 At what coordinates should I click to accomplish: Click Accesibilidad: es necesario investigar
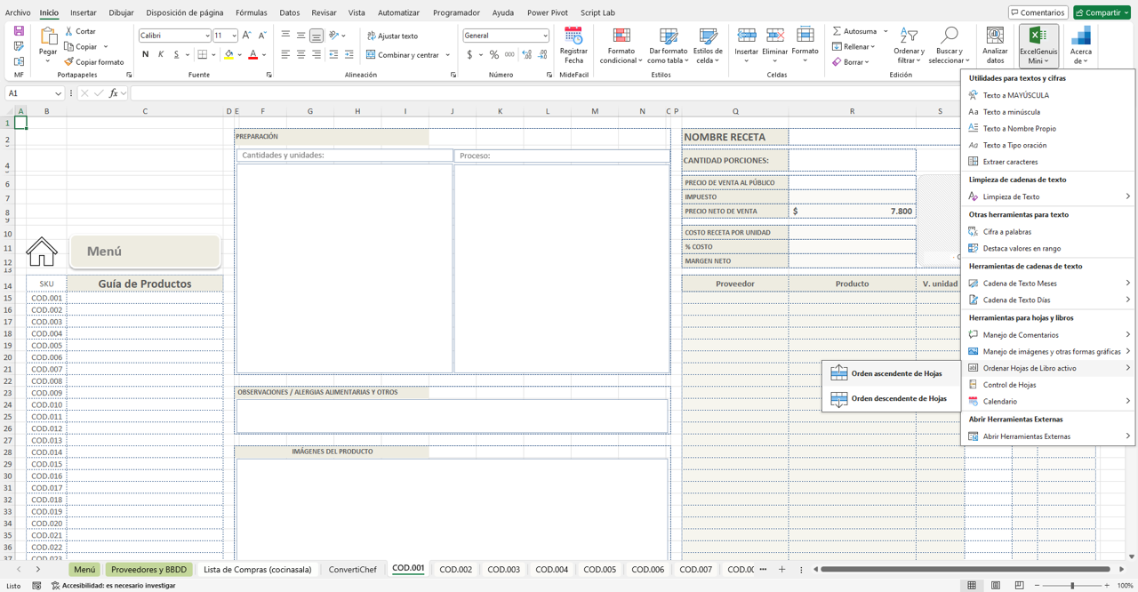113,586
